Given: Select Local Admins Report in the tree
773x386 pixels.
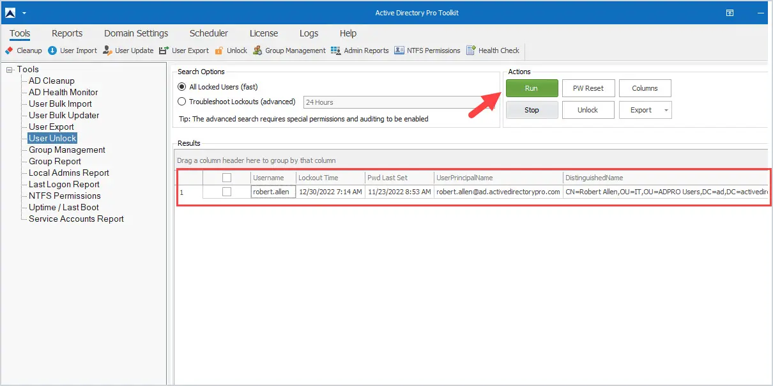Looking at the screenshot, I should (x=69, y=173).
